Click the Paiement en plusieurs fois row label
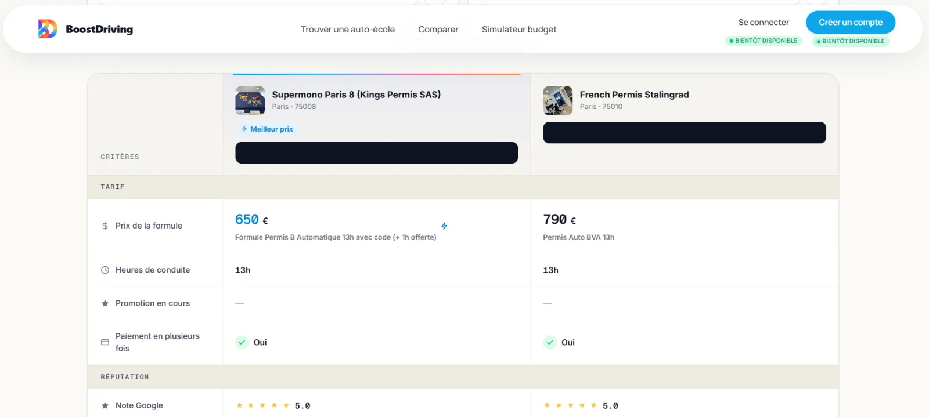The image size is (929, 417). pyautogui.click(x=157, y=342)
